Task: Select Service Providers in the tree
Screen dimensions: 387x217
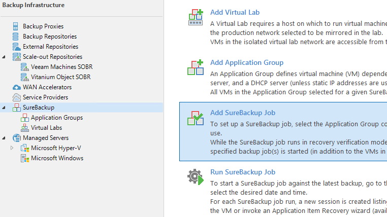Action: [x=45, y=97]
